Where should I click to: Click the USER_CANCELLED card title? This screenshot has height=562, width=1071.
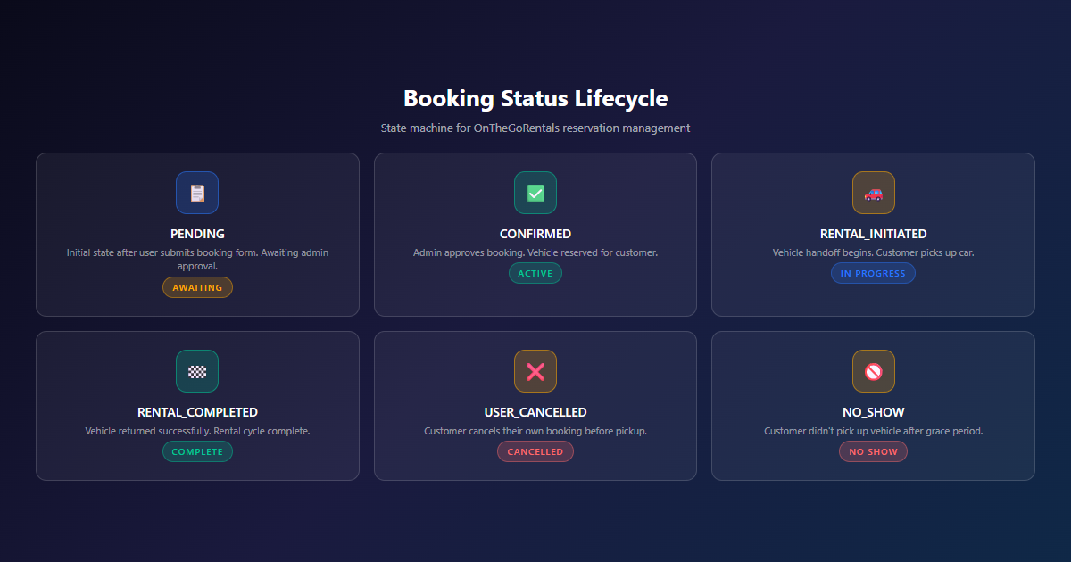tap(535, 412)
